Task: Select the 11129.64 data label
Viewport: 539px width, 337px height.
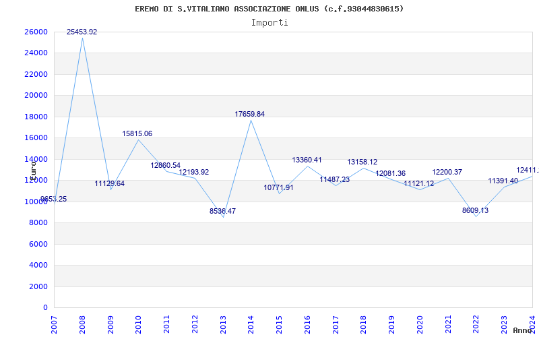Action: click(110, 183)
